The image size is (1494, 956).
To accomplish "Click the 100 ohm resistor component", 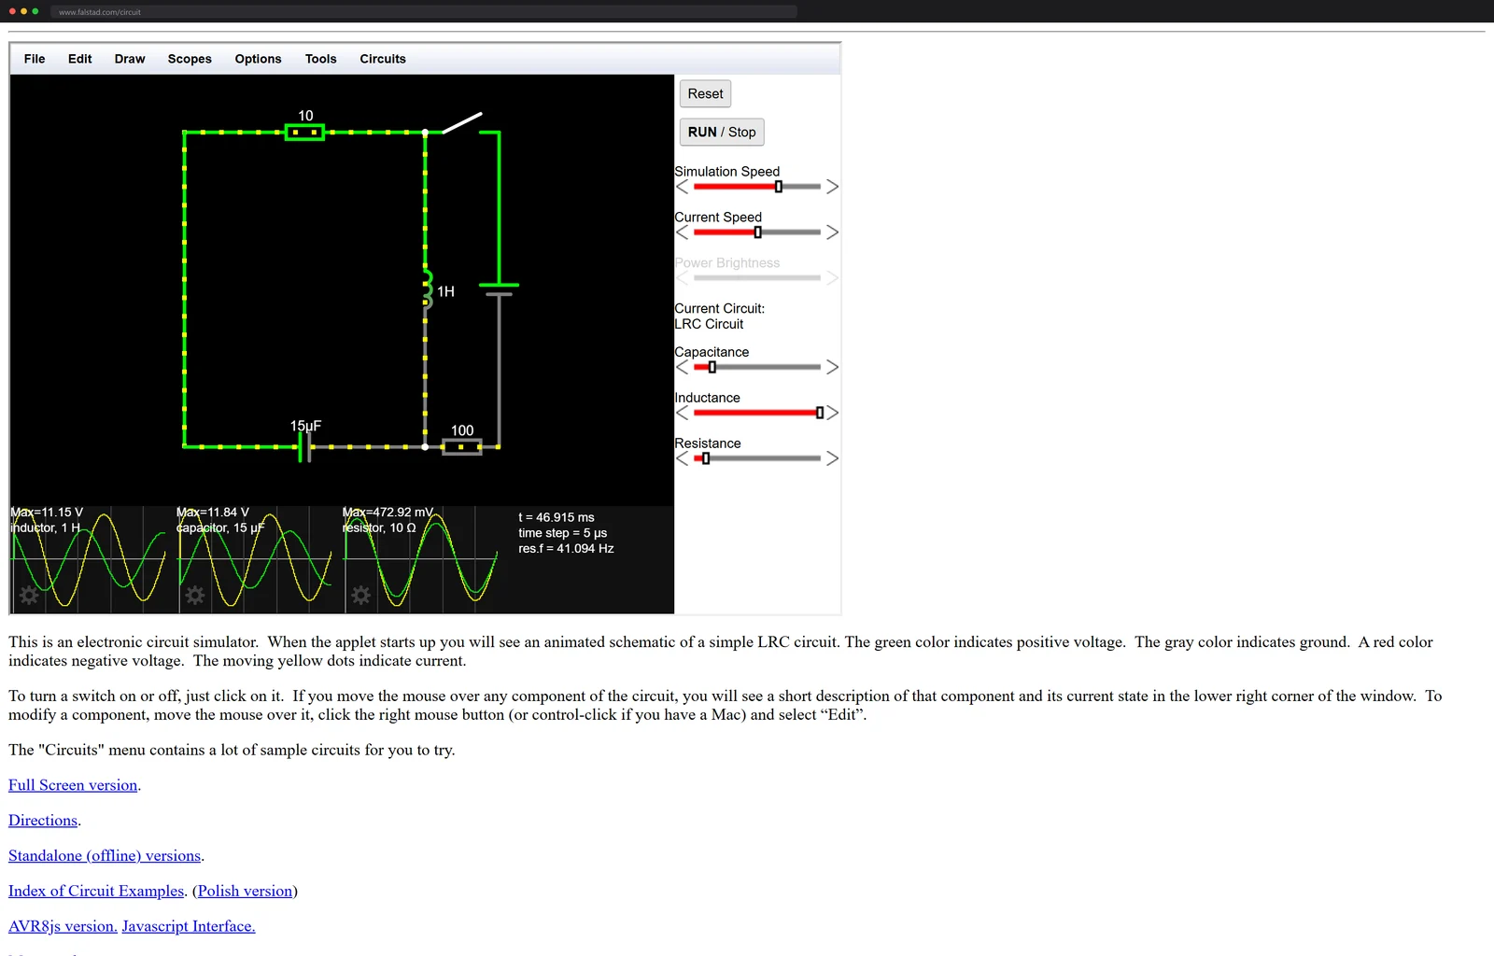I will [x=461, y=446].
